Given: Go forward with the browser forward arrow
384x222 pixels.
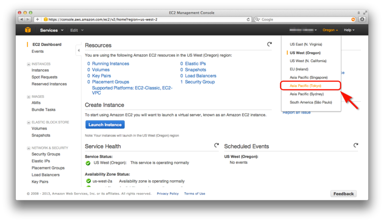Looking at the screenshot, I should pos(28,19).
